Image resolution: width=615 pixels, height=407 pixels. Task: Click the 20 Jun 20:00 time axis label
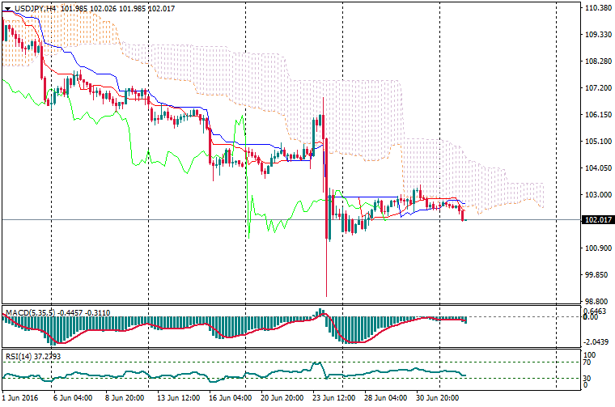(282, 398)
